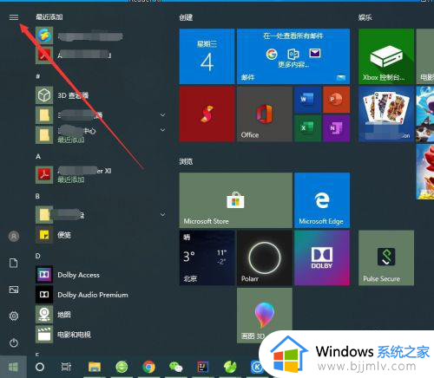Select the A letter header
The width and height of the screenshot is (434, 378).
(38, 157)
